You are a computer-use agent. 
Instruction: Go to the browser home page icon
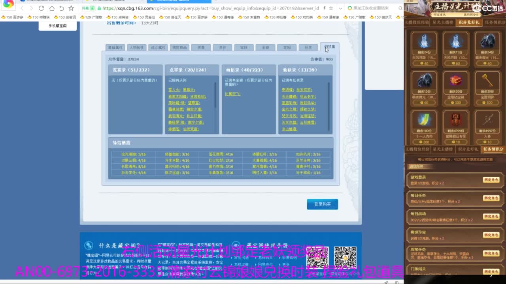(x=52, y=8)
